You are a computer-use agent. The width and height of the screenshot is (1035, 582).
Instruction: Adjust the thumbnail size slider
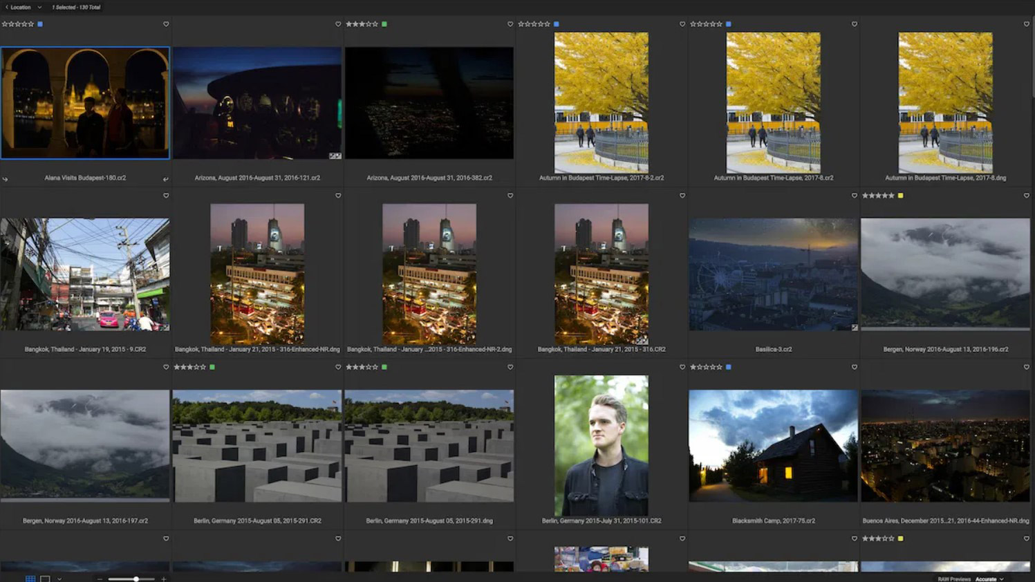click(x=136, y=579)
